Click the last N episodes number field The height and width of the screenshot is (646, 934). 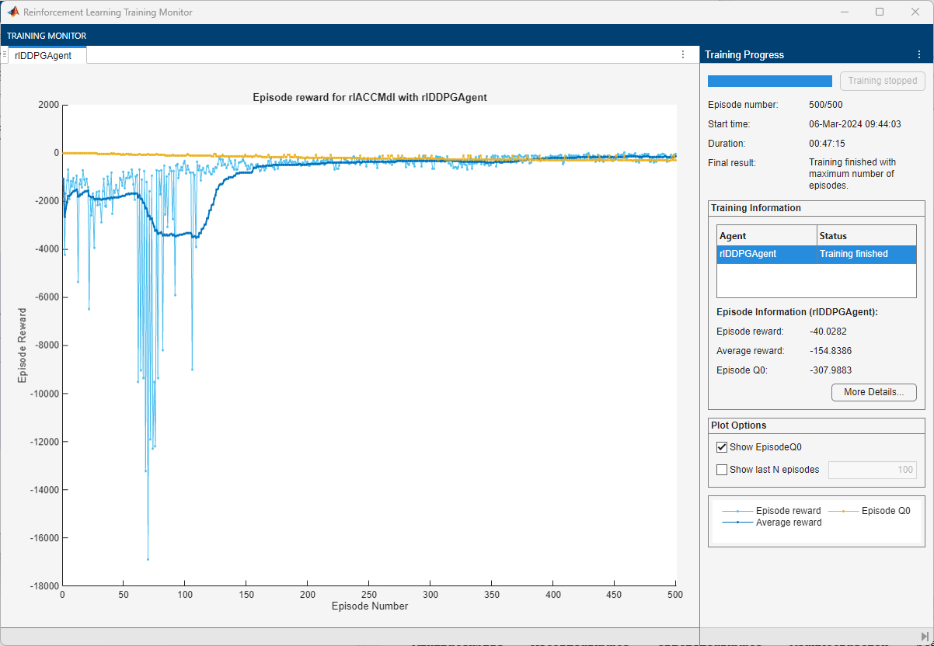(x=872, y=470)
